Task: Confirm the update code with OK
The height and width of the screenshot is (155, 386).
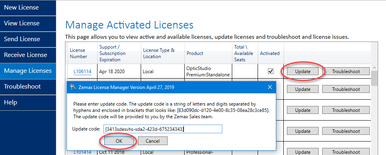Action: [x=119, y=141]
